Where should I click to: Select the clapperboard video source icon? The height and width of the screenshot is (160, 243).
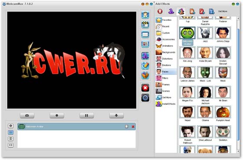click(x=145, y=25)
